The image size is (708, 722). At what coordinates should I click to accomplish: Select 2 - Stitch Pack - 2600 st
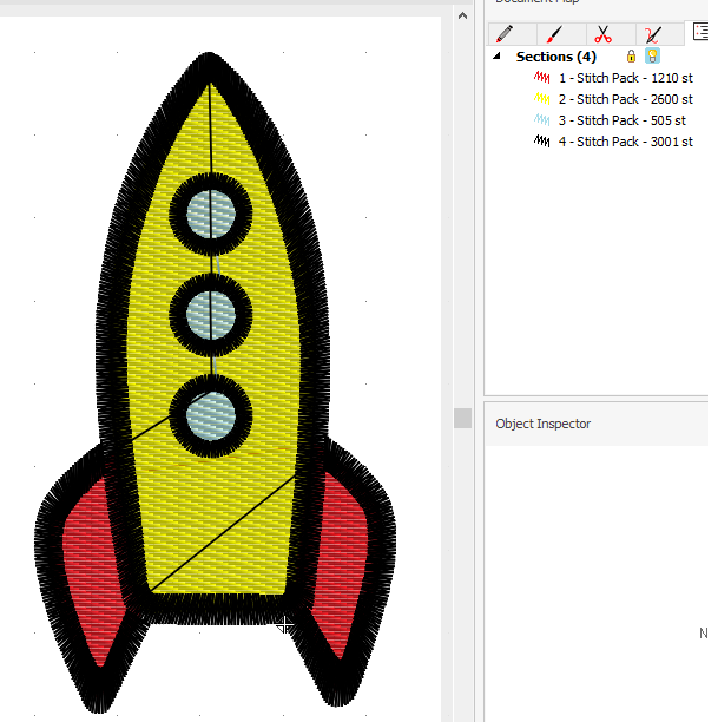click(x=625, y=99)
